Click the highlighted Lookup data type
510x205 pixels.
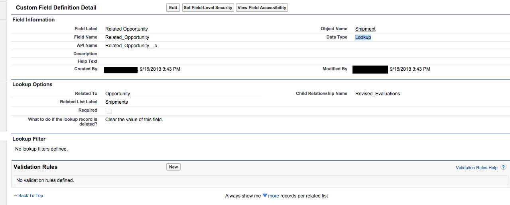363,37
